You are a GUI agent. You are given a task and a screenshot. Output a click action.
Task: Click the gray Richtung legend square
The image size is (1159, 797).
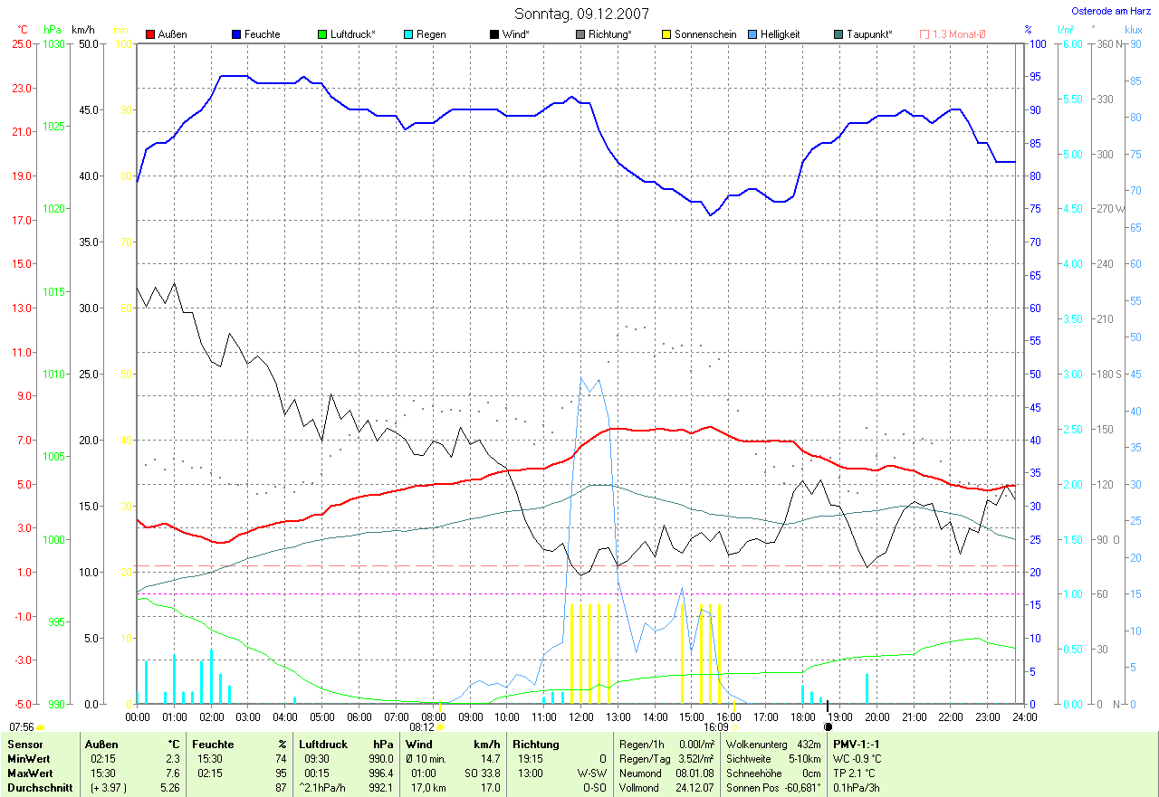click(x=580, y=34)
